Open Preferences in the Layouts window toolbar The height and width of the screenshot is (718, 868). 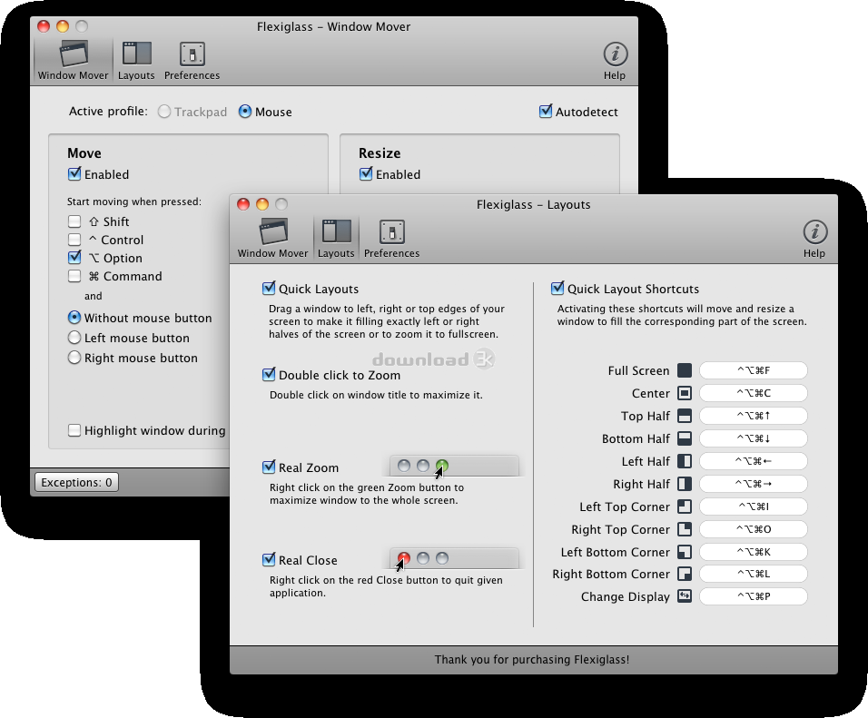[x=391, y=238]
